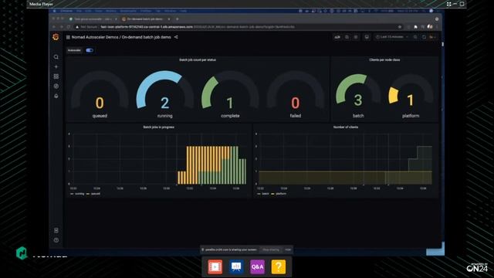Open the Grafana home logo

pos(56,37)
